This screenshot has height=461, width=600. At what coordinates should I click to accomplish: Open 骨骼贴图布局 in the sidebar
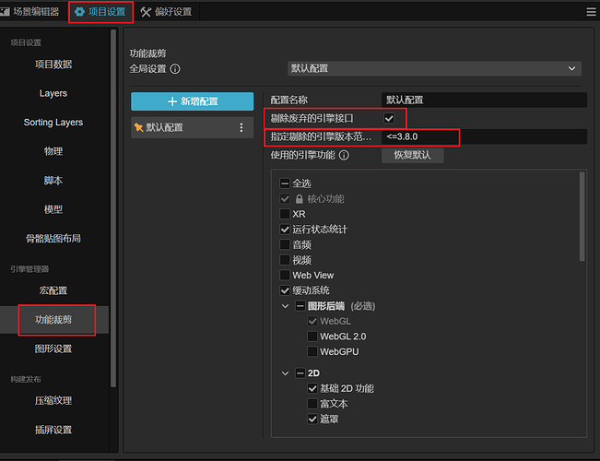click(53, 239)
